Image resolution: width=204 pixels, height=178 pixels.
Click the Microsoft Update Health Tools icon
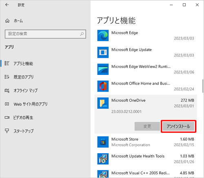[x=103, y=159]
